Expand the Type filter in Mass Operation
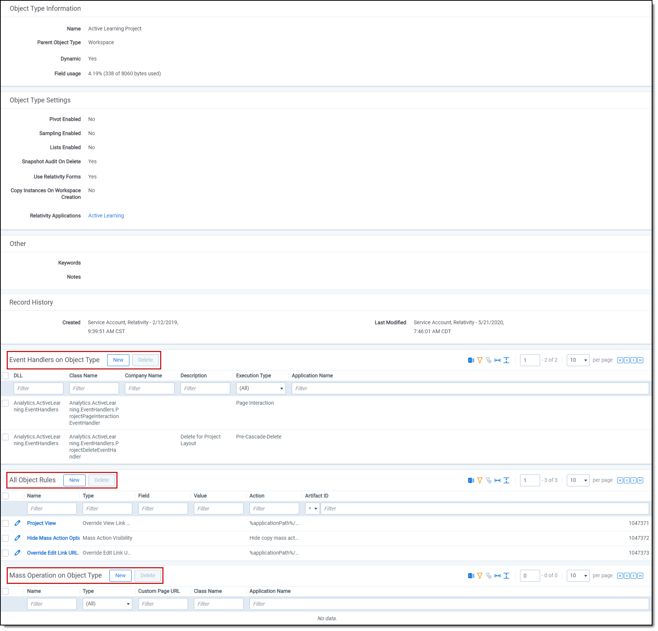This screenshot has height=631, width=658. point(107,604)
